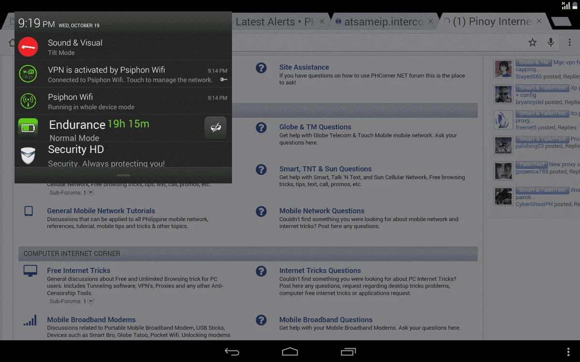Open CyberGhostPH's avatar thumbnail
This screenshot has width=580, height=362.
pyautogui.click(x=503, y=197)
